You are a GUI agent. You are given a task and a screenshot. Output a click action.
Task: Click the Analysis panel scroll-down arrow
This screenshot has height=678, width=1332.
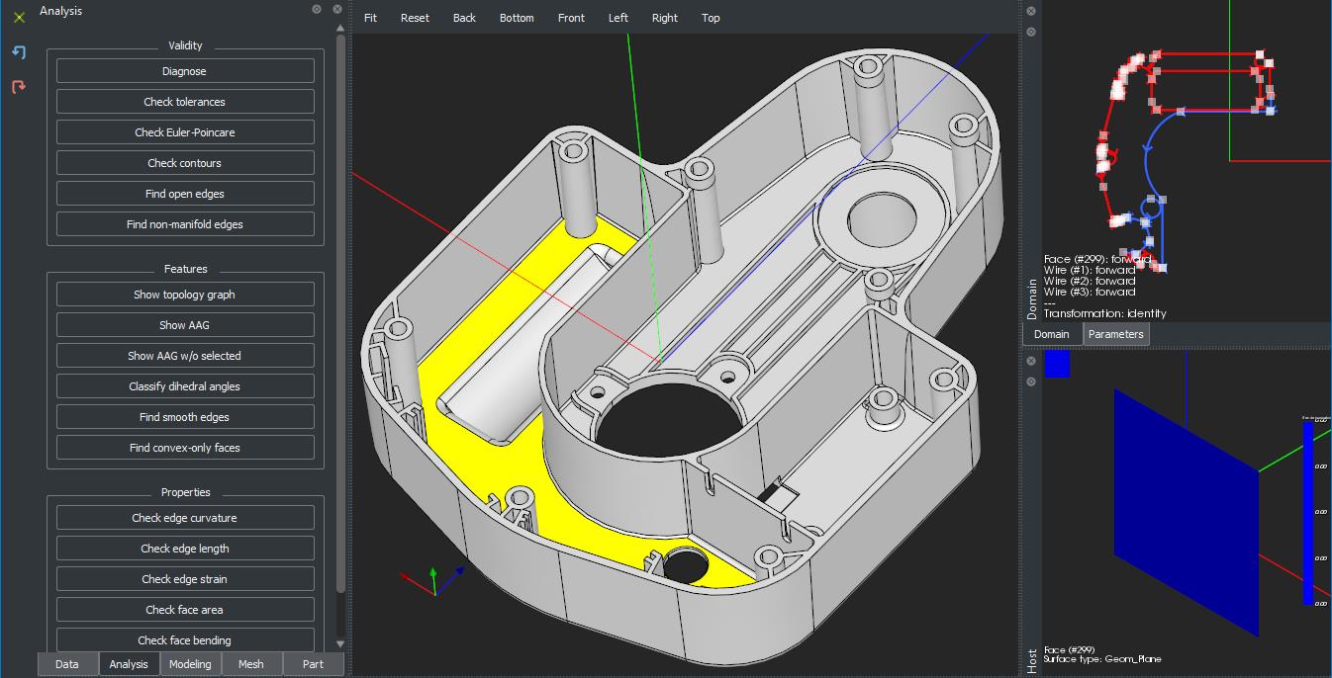pyautogui.click(x=340, y=643)
